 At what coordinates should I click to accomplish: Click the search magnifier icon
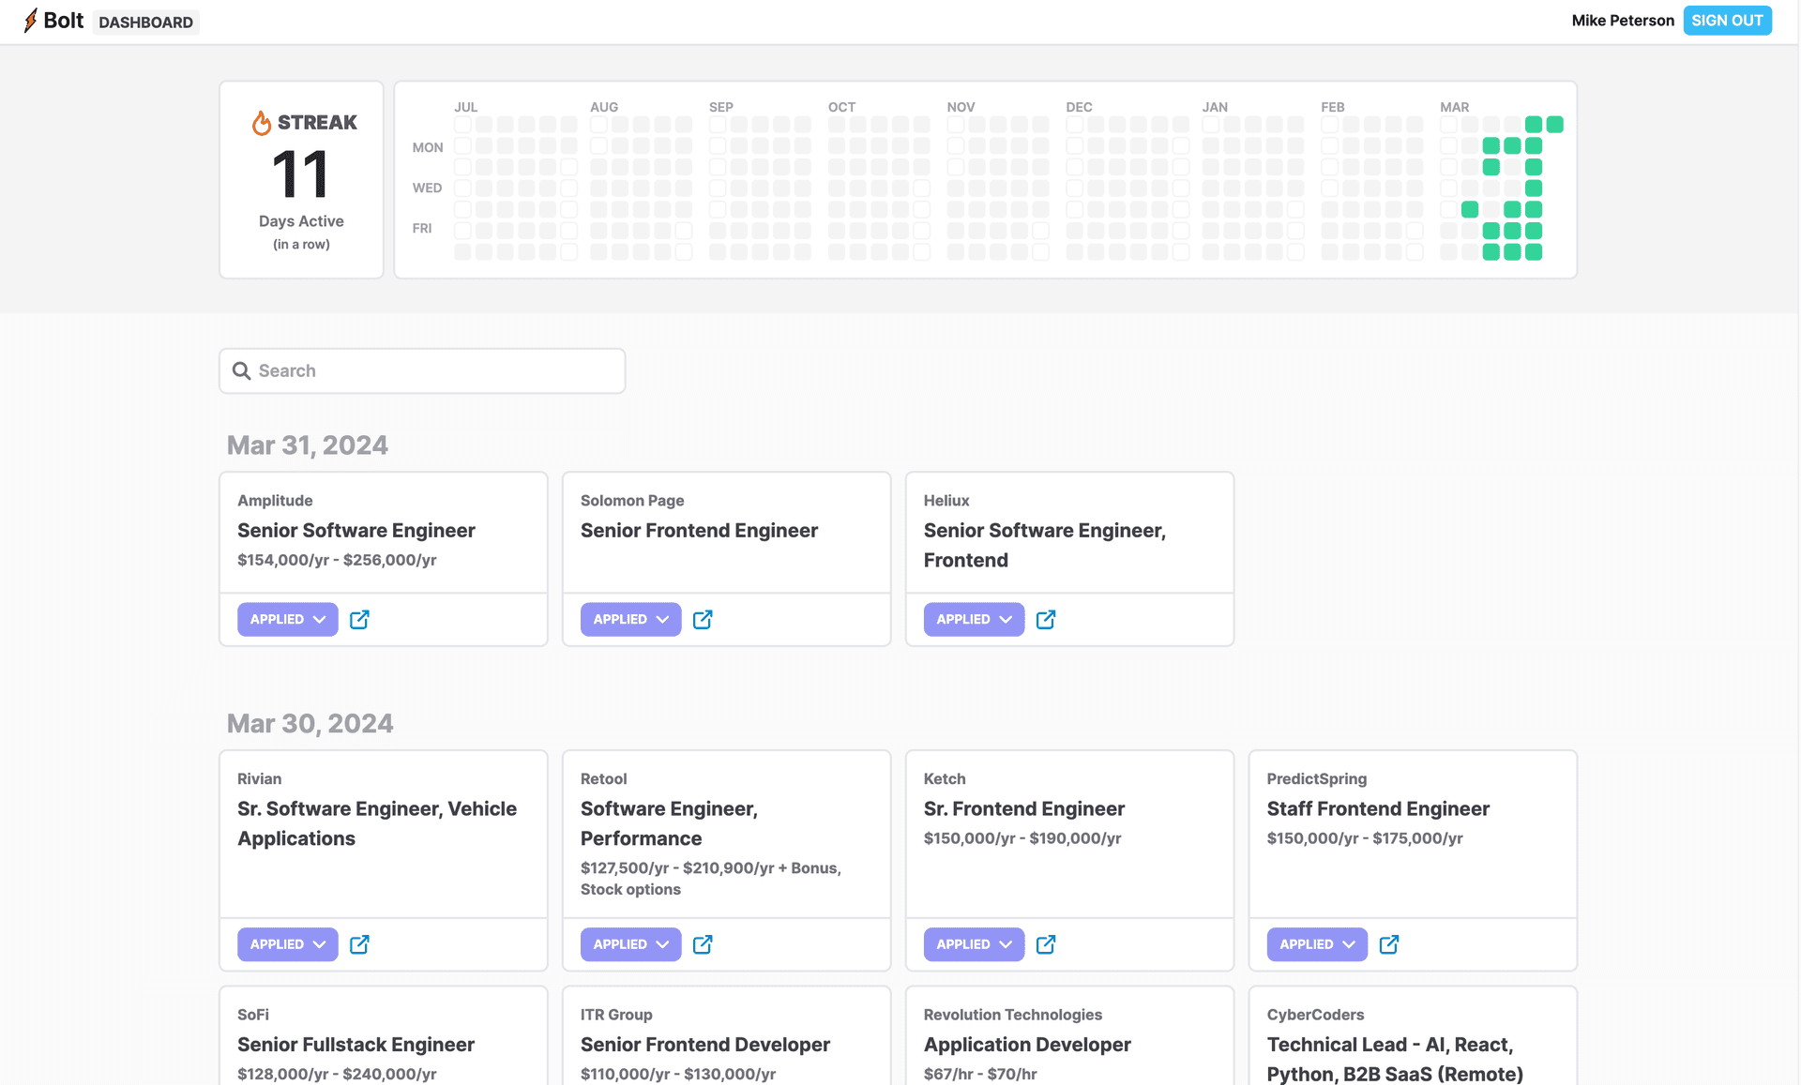point(241,371)
